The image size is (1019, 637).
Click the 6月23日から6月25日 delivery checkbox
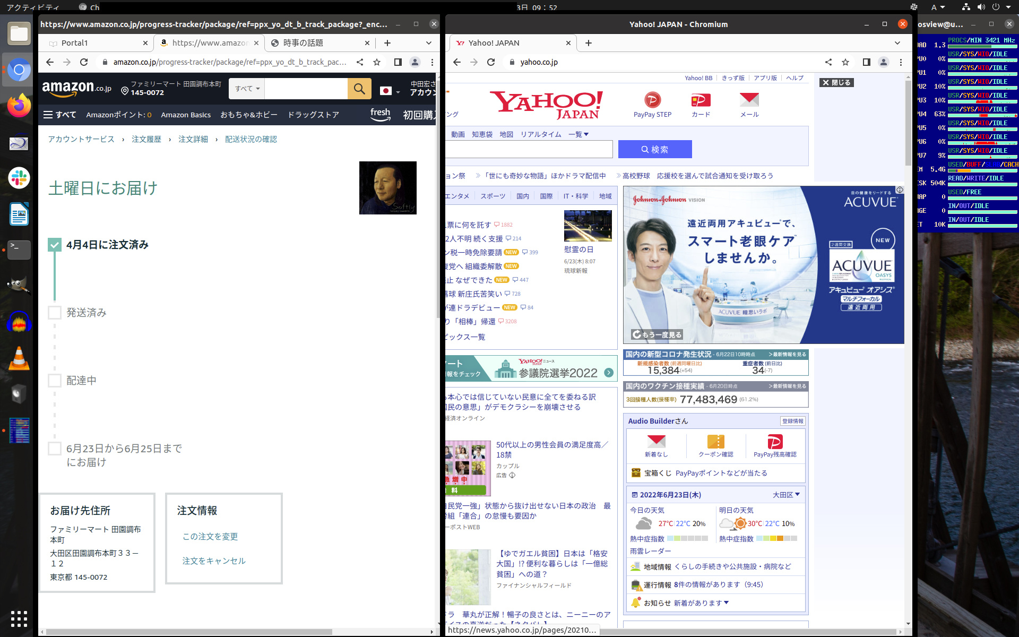click(55, 448)
